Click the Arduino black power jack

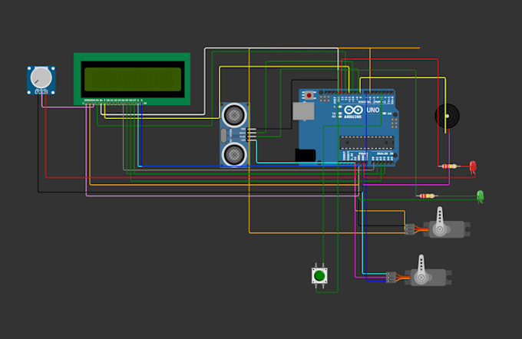(306, 156)
